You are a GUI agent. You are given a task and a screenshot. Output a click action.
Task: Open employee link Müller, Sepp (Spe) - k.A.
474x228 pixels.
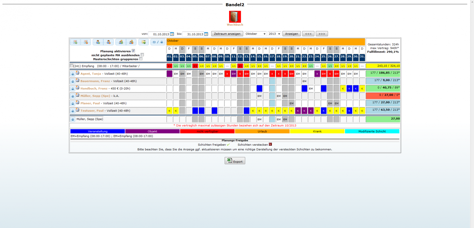(95, 96)
